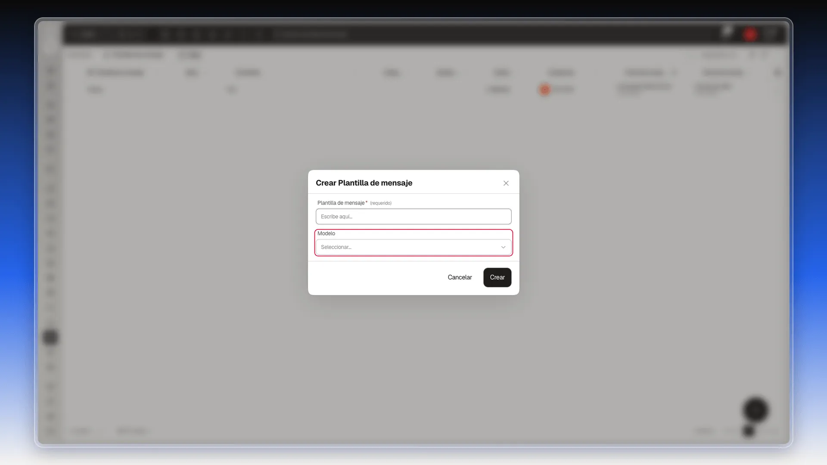Focus the Plantilla de mensaje text field
827x465 pixels.
pos(413,217)
